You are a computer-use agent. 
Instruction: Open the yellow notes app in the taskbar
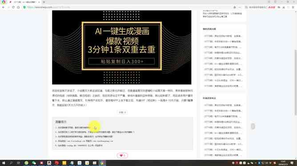(x=64, y=163)
